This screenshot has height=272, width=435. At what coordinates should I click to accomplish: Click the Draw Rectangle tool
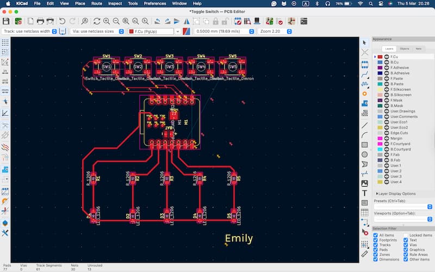[x=364, y=144]
